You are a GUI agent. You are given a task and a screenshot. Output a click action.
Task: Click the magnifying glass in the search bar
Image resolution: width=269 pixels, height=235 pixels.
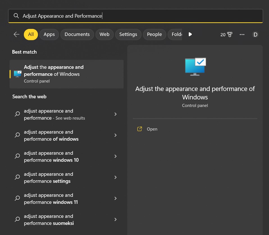tap(16, 16)
